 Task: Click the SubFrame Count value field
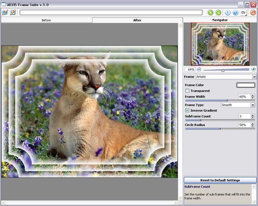point(245,116)
